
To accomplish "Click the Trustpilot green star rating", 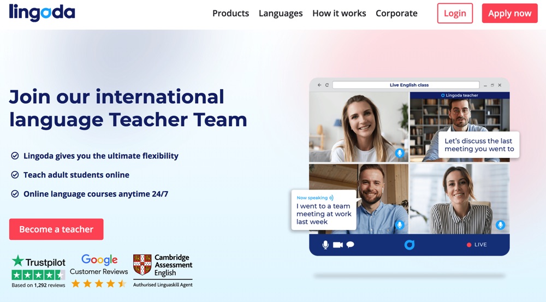I will pyautogui.click(x=38, y=275).
